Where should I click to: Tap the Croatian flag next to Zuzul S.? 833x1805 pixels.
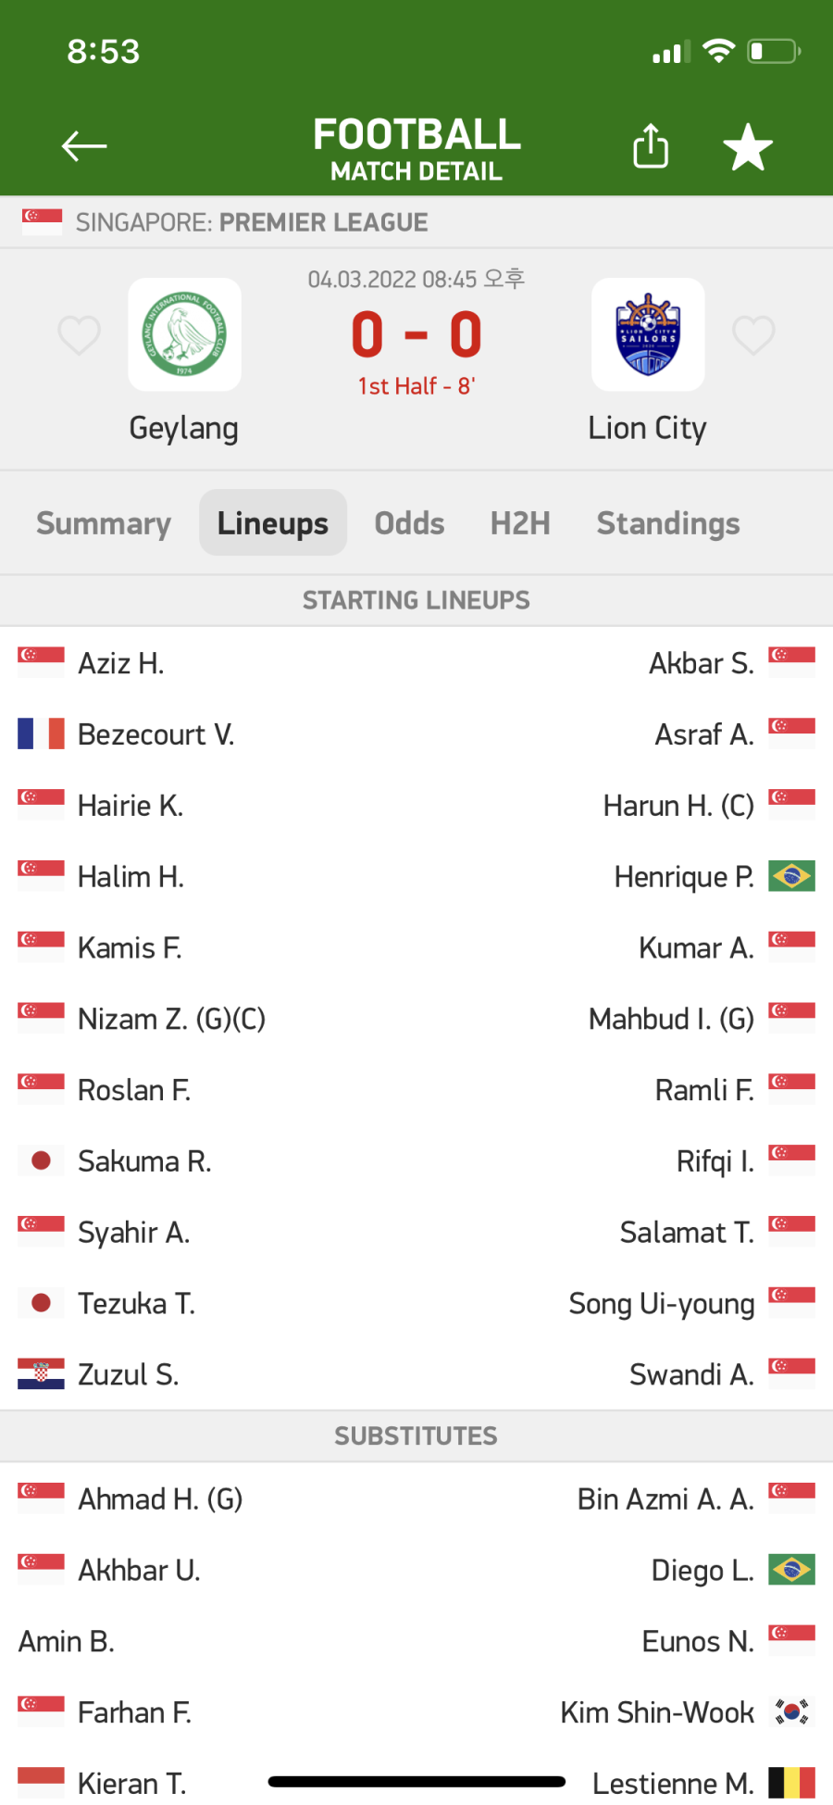click(x=42, y=1374)
